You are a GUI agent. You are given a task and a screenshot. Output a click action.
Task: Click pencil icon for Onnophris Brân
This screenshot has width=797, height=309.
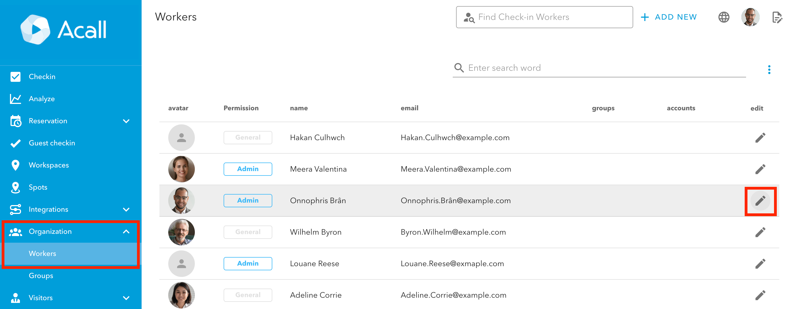pos(760,201)
